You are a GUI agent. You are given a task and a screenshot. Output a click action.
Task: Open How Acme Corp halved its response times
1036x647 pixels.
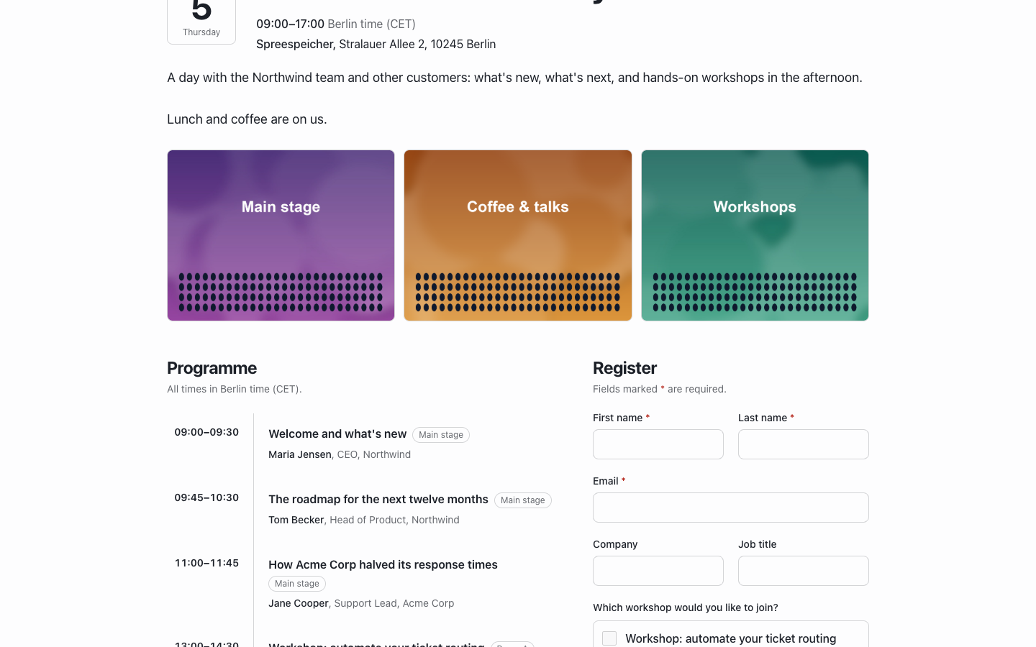[383, 564]
